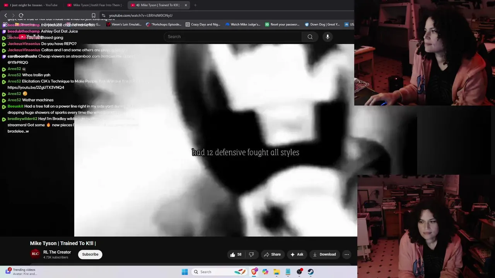
Task: Click the cardboardhushz chat username
Action: click(22, 56)
